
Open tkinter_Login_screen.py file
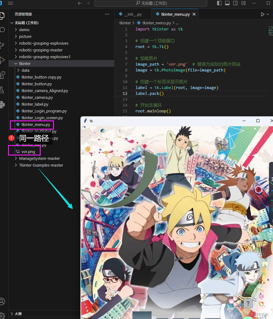[42, 118]
